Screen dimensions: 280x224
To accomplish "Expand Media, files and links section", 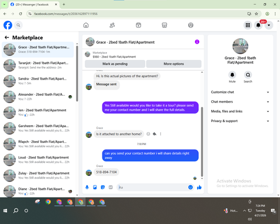I will 240,111.
